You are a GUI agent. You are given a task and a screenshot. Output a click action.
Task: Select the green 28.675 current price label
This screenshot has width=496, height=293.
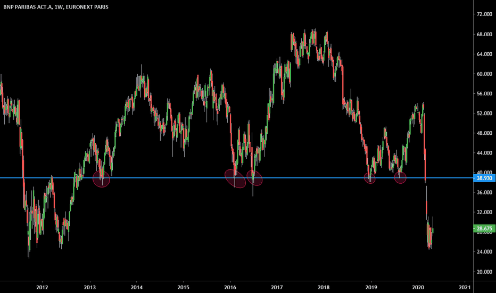(x=484, y=229)
